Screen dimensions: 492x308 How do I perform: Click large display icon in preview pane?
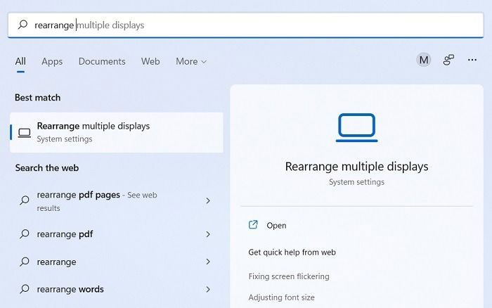point(357,127)
